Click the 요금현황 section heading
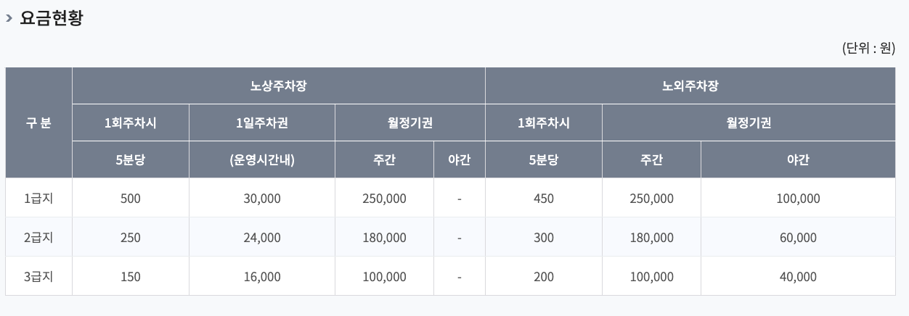Image resolution: width=909 pixels, height=316 pixels. pos(51,19)
